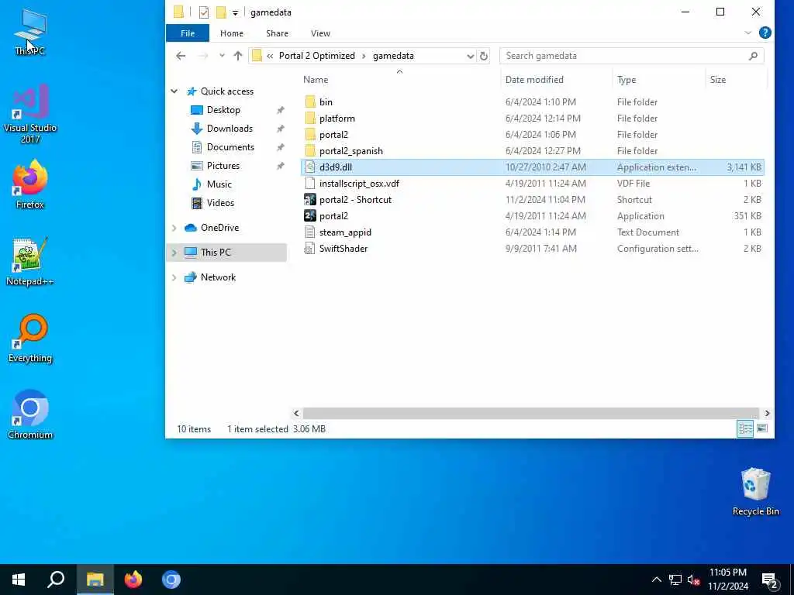Refresh the gamedata folder view
This screenshot has height=595, width=794.
(484, 56)
